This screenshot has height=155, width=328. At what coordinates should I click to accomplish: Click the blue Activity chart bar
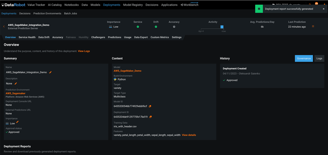point(222,27)
